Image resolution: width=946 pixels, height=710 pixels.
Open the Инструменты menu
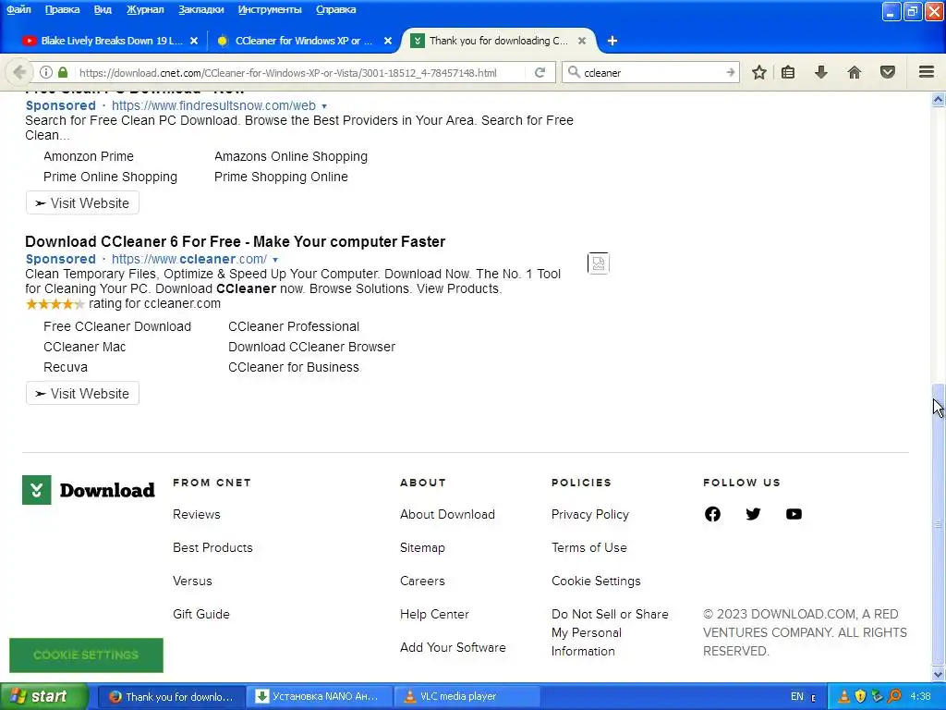click(270, 9)
